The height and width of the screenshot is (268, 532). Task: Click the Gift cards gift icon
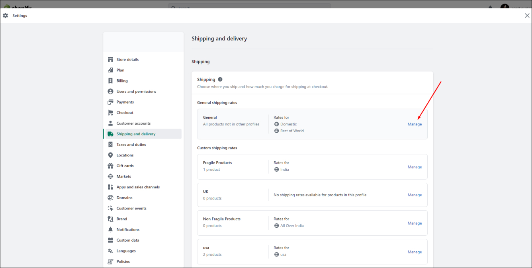pyautogui.click(x=111, y=166)
